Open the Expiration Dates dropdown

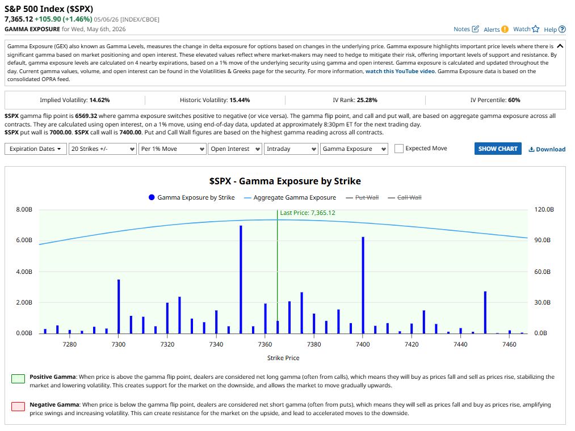click(x=36, y=149)
